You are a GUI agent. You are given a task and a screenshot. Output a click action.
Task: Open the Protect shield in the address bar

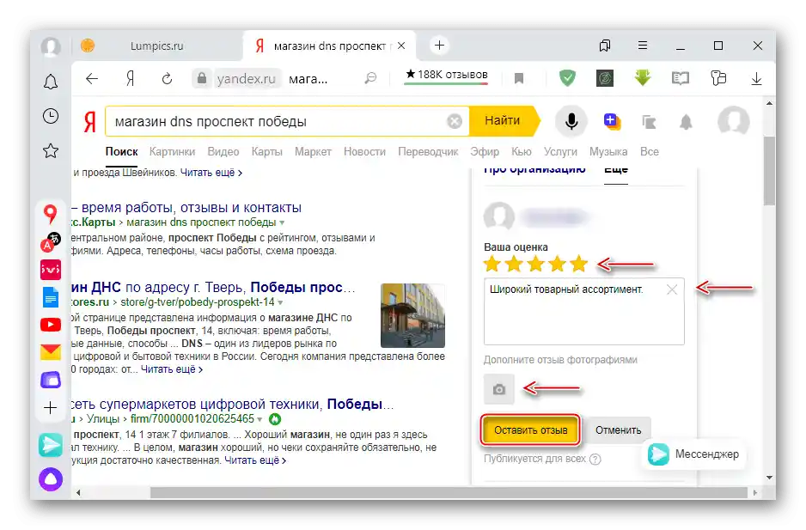(567, 77)
